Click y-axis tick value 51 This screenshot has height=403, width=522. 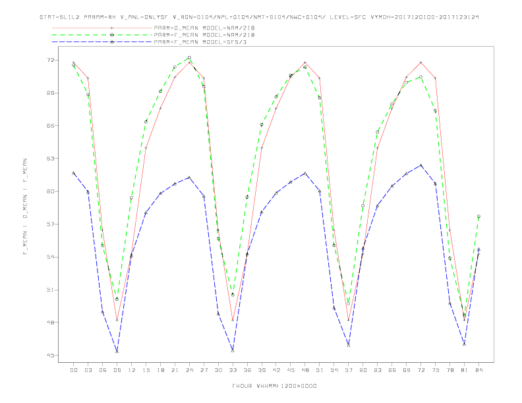point(50,290)
